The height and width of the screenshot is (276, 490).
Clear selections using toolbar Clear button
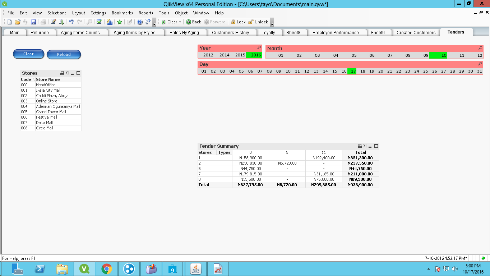click(170, 22)
